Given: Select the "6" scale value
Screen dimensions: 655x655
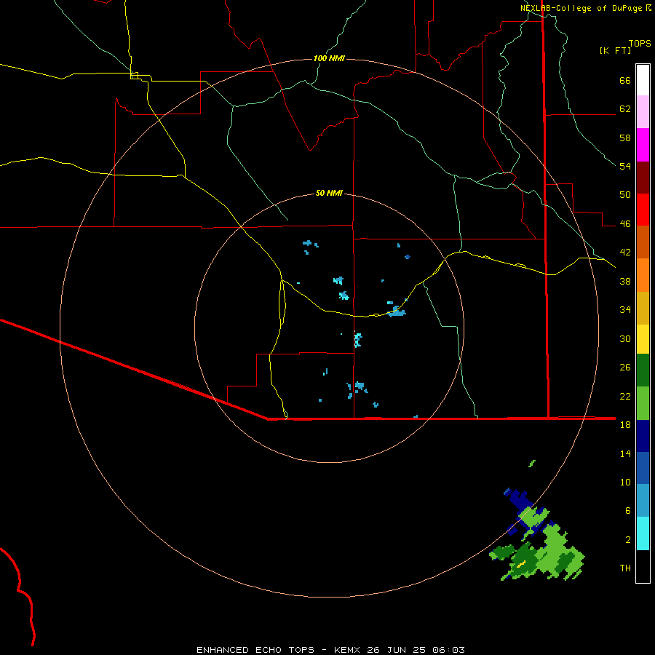Looking at the screenshot, I should pyautogui.click(x=627, y=510).
